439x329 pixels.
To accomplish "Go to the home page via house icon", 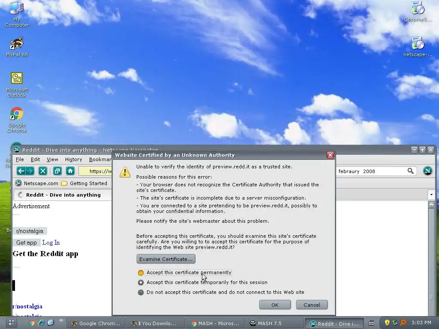I will coord(70,171).
